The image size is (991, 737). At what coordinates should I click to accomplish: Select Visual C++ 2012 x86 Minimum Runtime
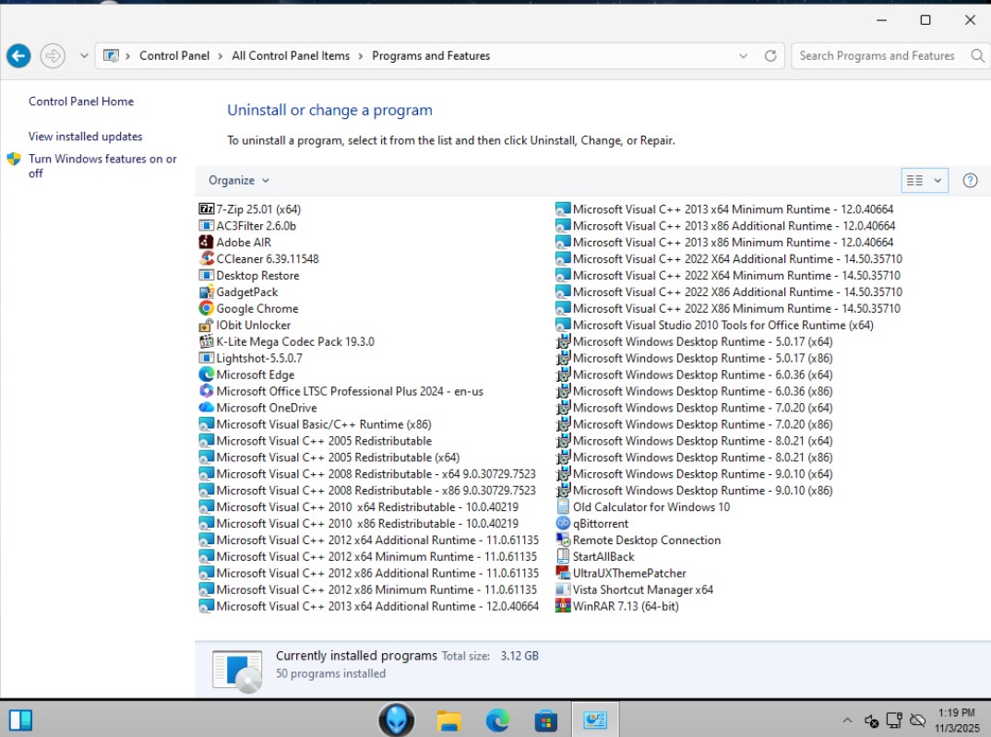coord(368,589)
